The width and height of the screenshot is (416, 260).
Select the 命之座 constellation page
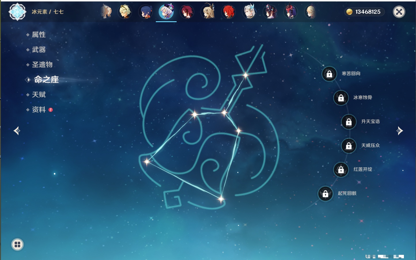(46, 80)
